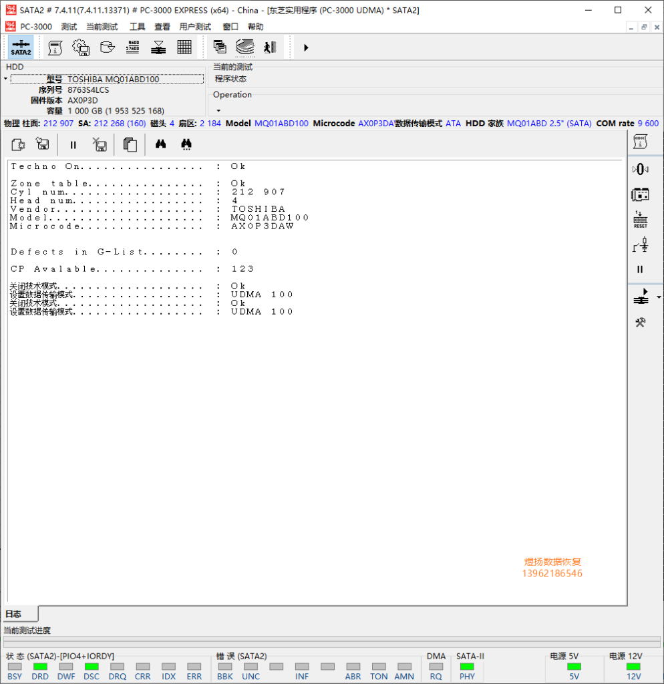Click the hammer and wrench tools icon
The image size is (664, 684).
(640, 323)
